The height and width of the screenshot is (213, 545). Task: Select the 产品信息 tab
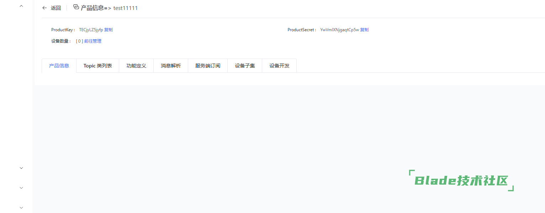[59, 66]
